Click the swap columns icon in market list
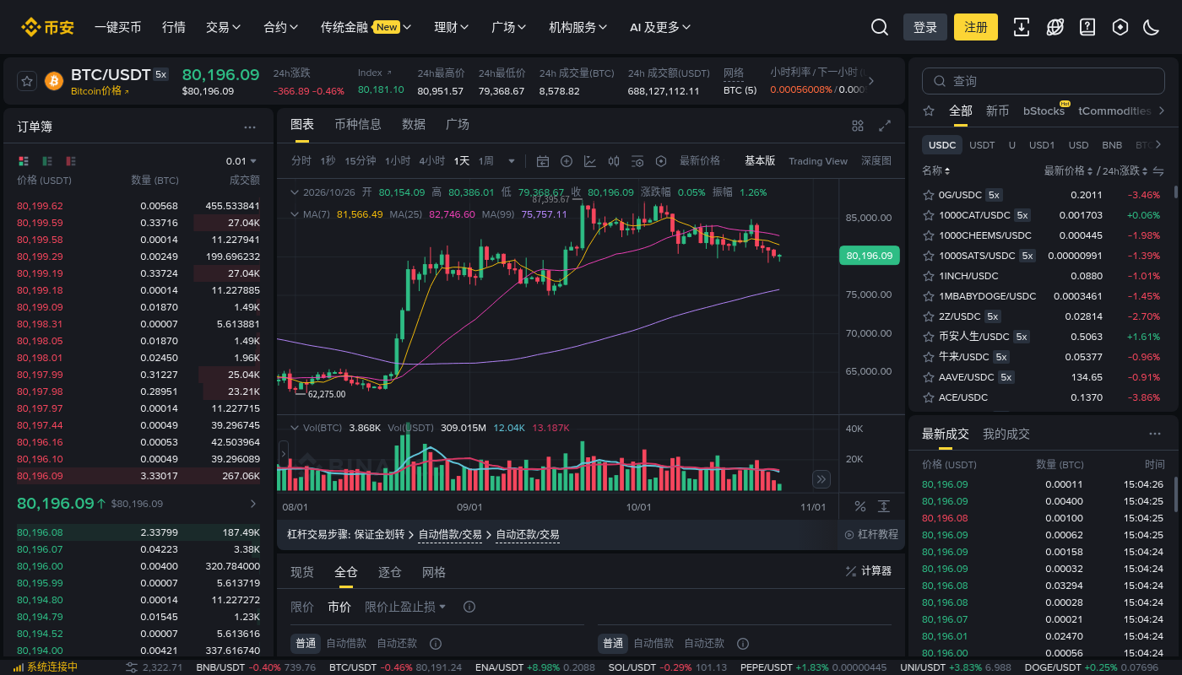Screen dimensions: 1182x675 click(1158, 171)
